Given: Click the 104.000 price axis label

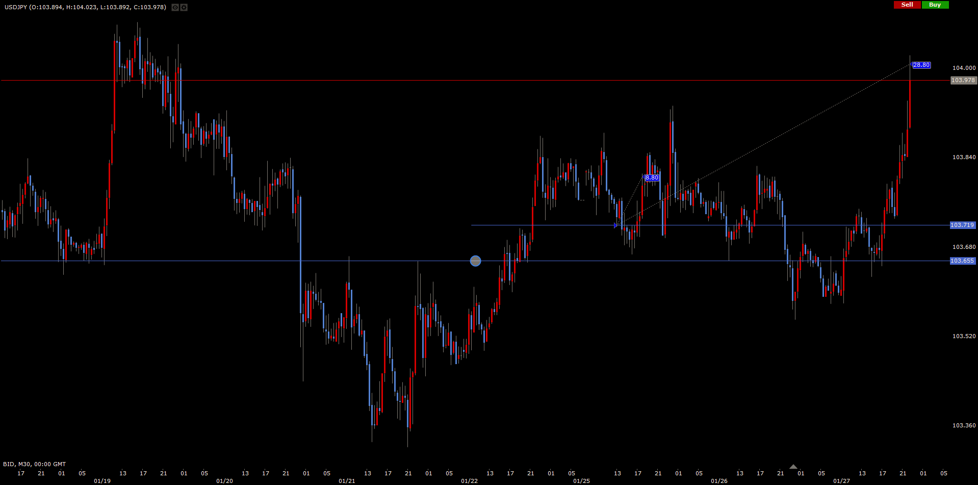Looking at the screenshot, I should [964, 68].
